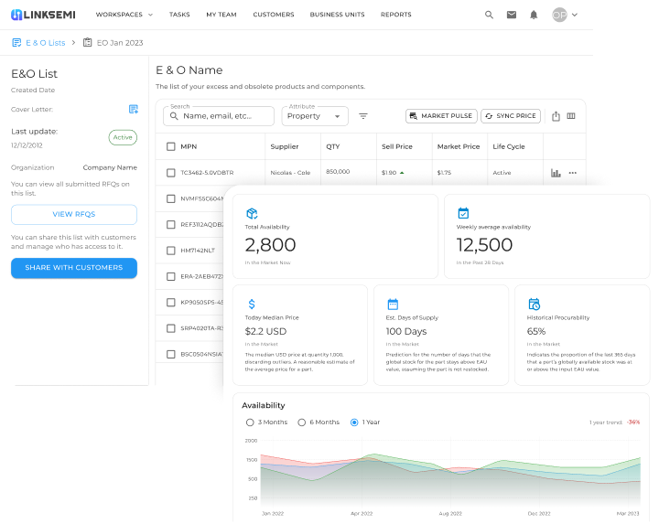Select the 3 Months radio option
The width and height of the screenshot is (659, 524).
tap(250, 422)
